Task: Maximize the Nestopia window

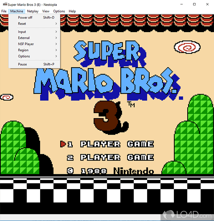Action: pos(194,4)
